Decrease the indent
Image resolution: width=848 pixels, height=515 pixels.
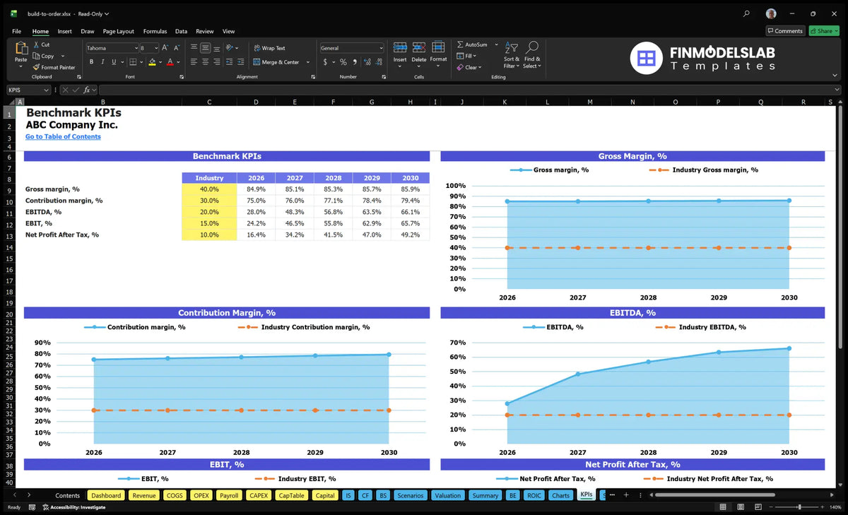(x=229, y=62)
